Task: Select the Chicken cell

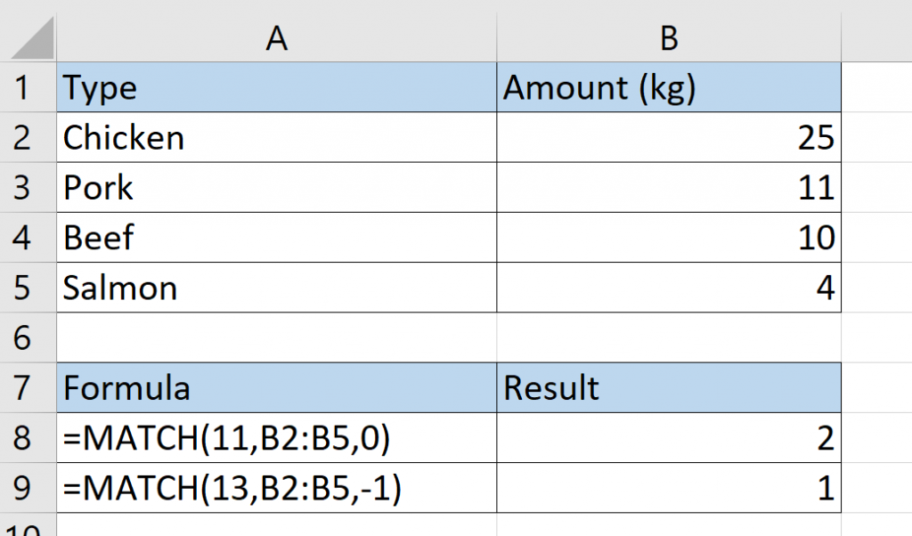Action: pyautogui.click(x=276, y=137)
